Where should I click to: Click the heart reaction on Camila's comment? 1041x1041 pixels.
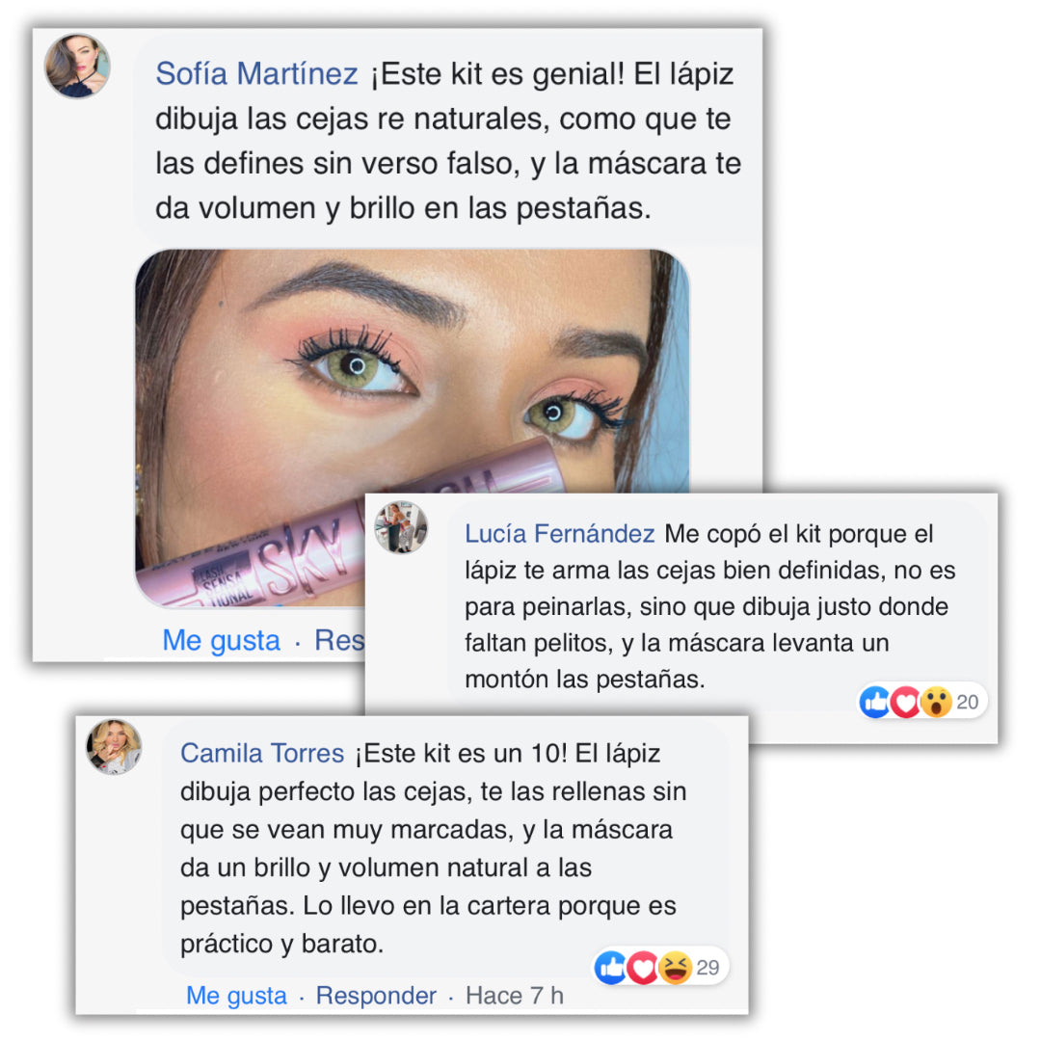643,968
